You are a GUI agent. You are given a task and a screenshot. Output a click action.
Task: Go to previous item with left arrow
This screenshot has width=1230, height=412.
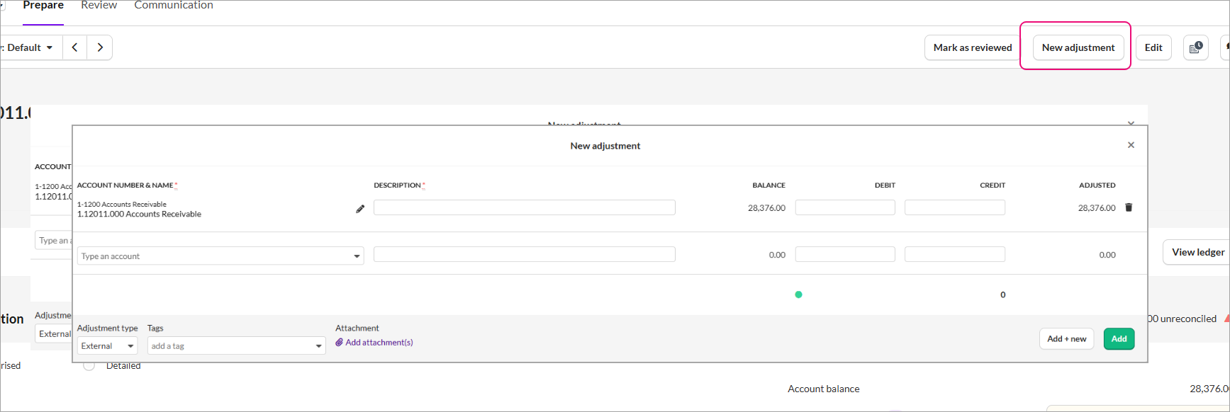(x=75, y=47)
